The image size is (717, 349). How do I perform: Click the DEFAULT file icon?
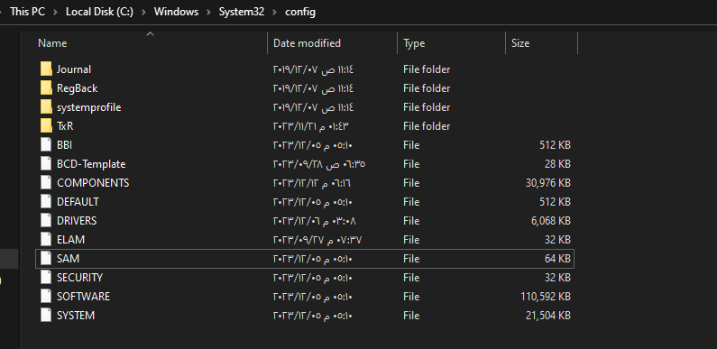coord(46,202)
